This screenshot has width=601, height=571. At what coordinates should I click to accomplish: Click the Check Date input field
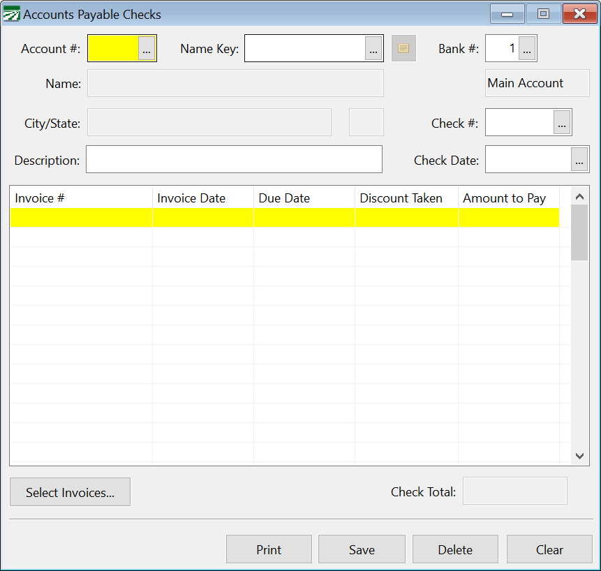528,160
